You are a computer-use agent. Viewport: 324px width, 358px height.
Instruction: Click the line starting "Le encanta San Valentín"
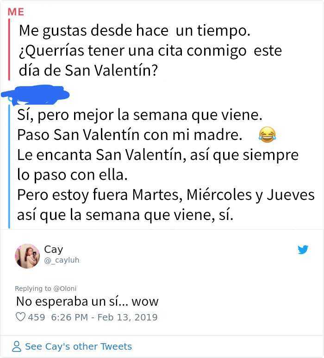click(x=158, y=155)
